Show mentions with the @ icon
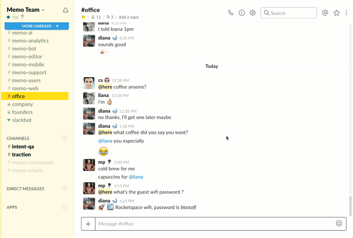The image size is (353, 238). point(325,13)
